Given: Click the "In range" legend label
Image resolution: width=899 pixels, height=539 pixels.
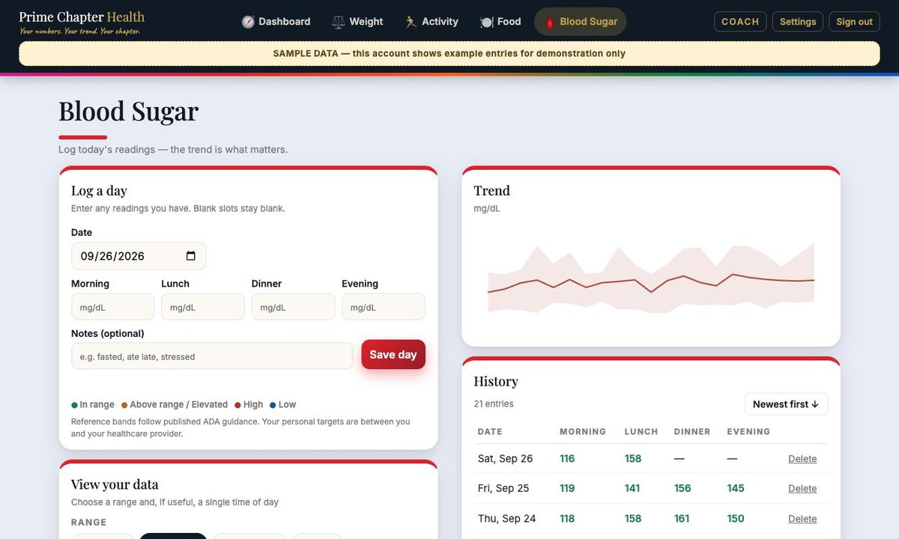Looking at the screenshot, I should (97, 405).
